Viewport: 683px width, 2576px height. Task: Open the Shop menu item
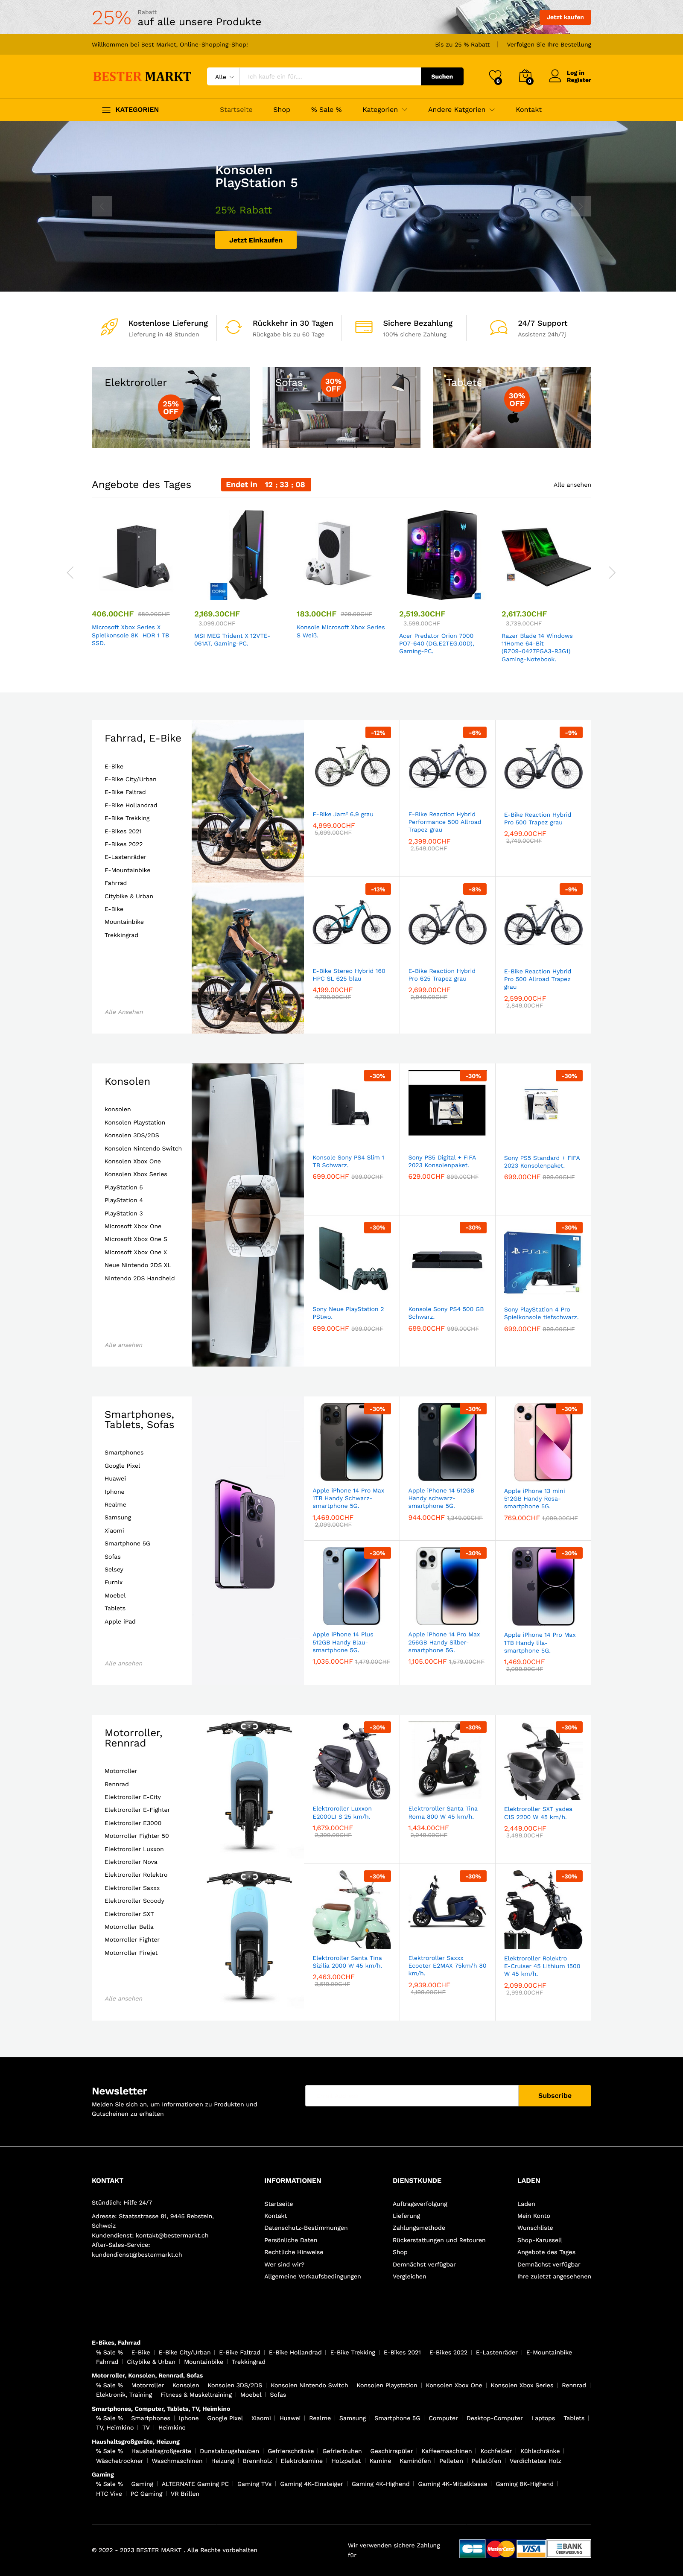pyautogui.click(x=282, y=110)
